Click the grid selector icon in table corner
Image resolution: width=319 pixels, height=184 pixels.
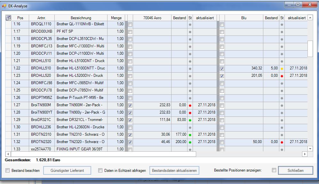(x=9, y=18)
